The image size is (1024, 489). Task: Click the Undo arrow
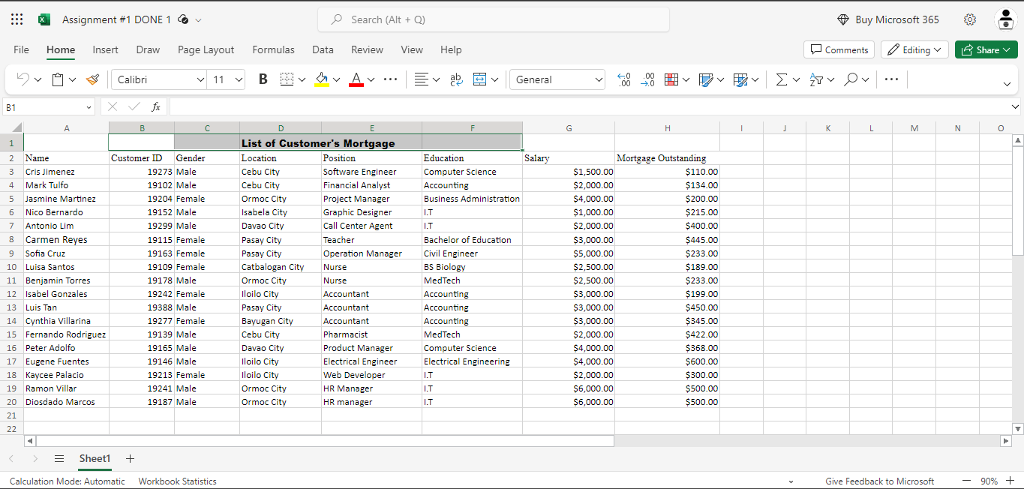click(23, 79)
